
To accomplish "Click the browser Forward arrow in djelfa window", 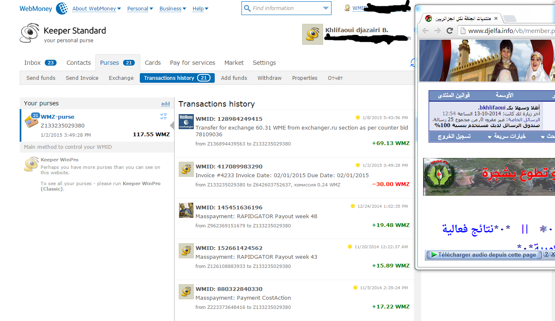I will (438, 31).
